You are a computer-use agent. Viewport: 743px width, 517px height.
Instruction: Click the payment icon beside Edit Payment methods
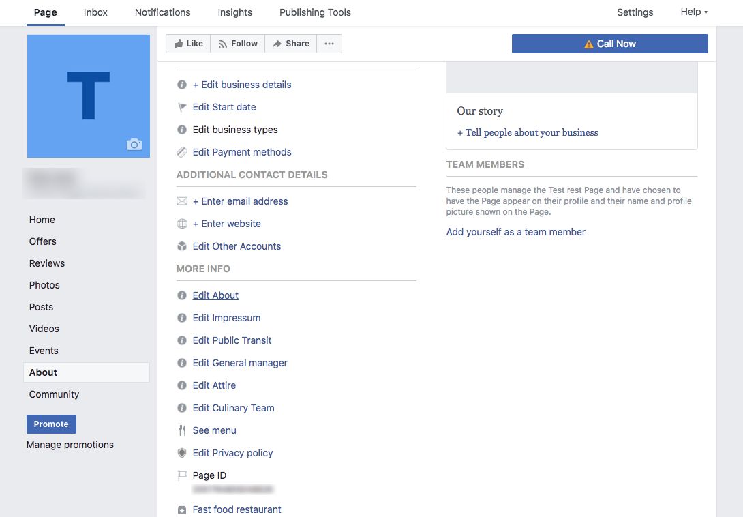coord(182,152)
